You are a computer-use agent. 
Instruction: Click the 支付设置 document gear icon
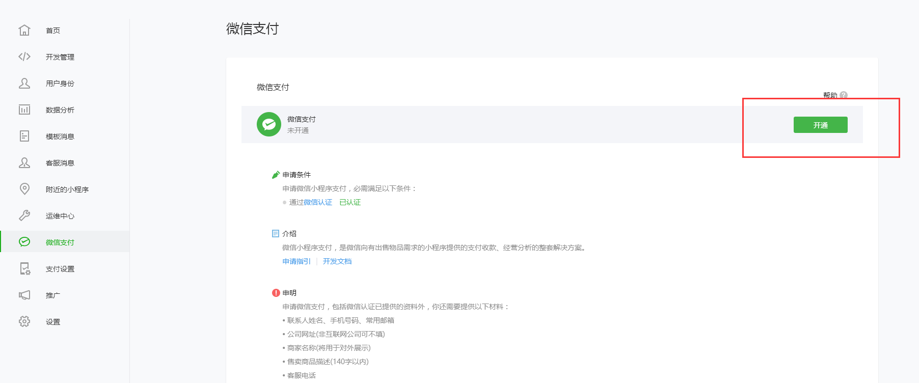point(25,268)
